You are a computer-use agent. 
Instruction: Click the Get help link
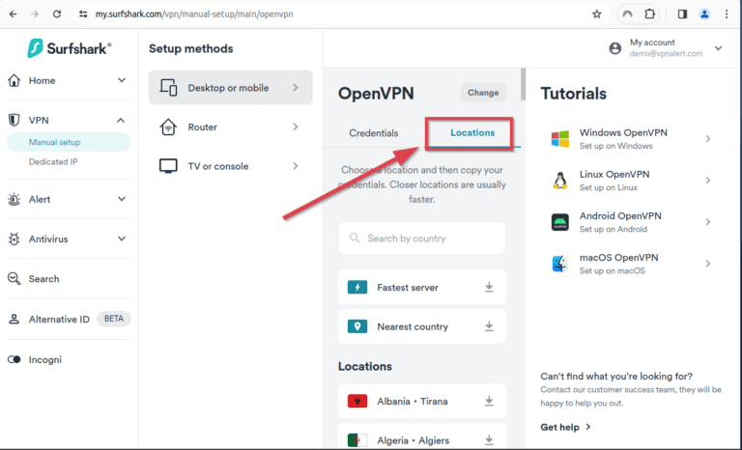(x=565, y=427)
